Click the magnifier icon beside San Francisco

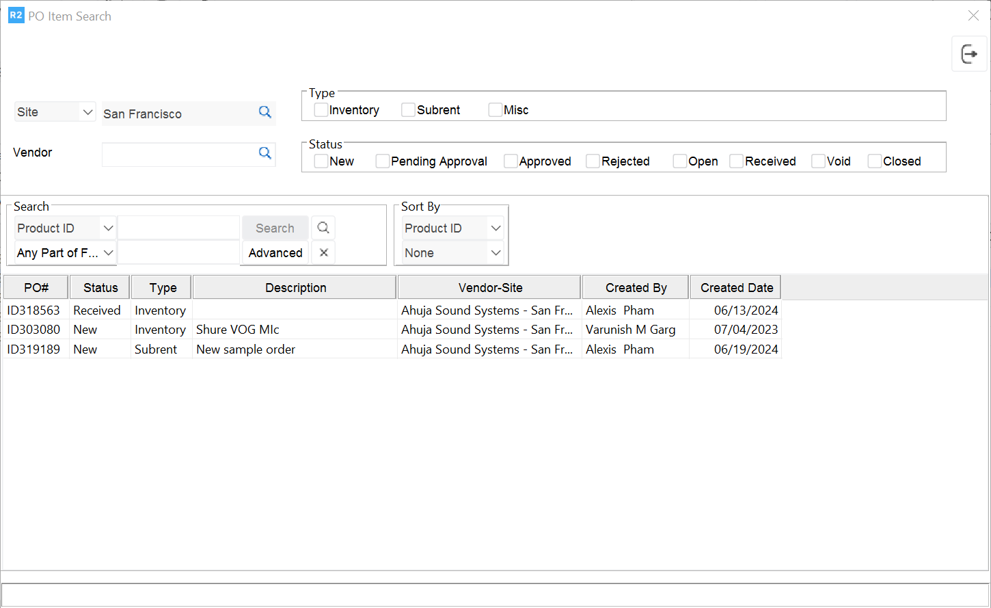(x=265, y=112)
